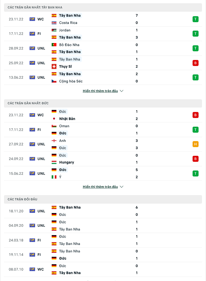Click the red B badge for Germany vs Japan

[x=195, y=115]
